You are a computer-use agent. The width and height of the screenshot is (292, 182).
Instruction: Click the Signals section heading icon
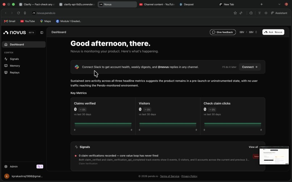point(76,147)
